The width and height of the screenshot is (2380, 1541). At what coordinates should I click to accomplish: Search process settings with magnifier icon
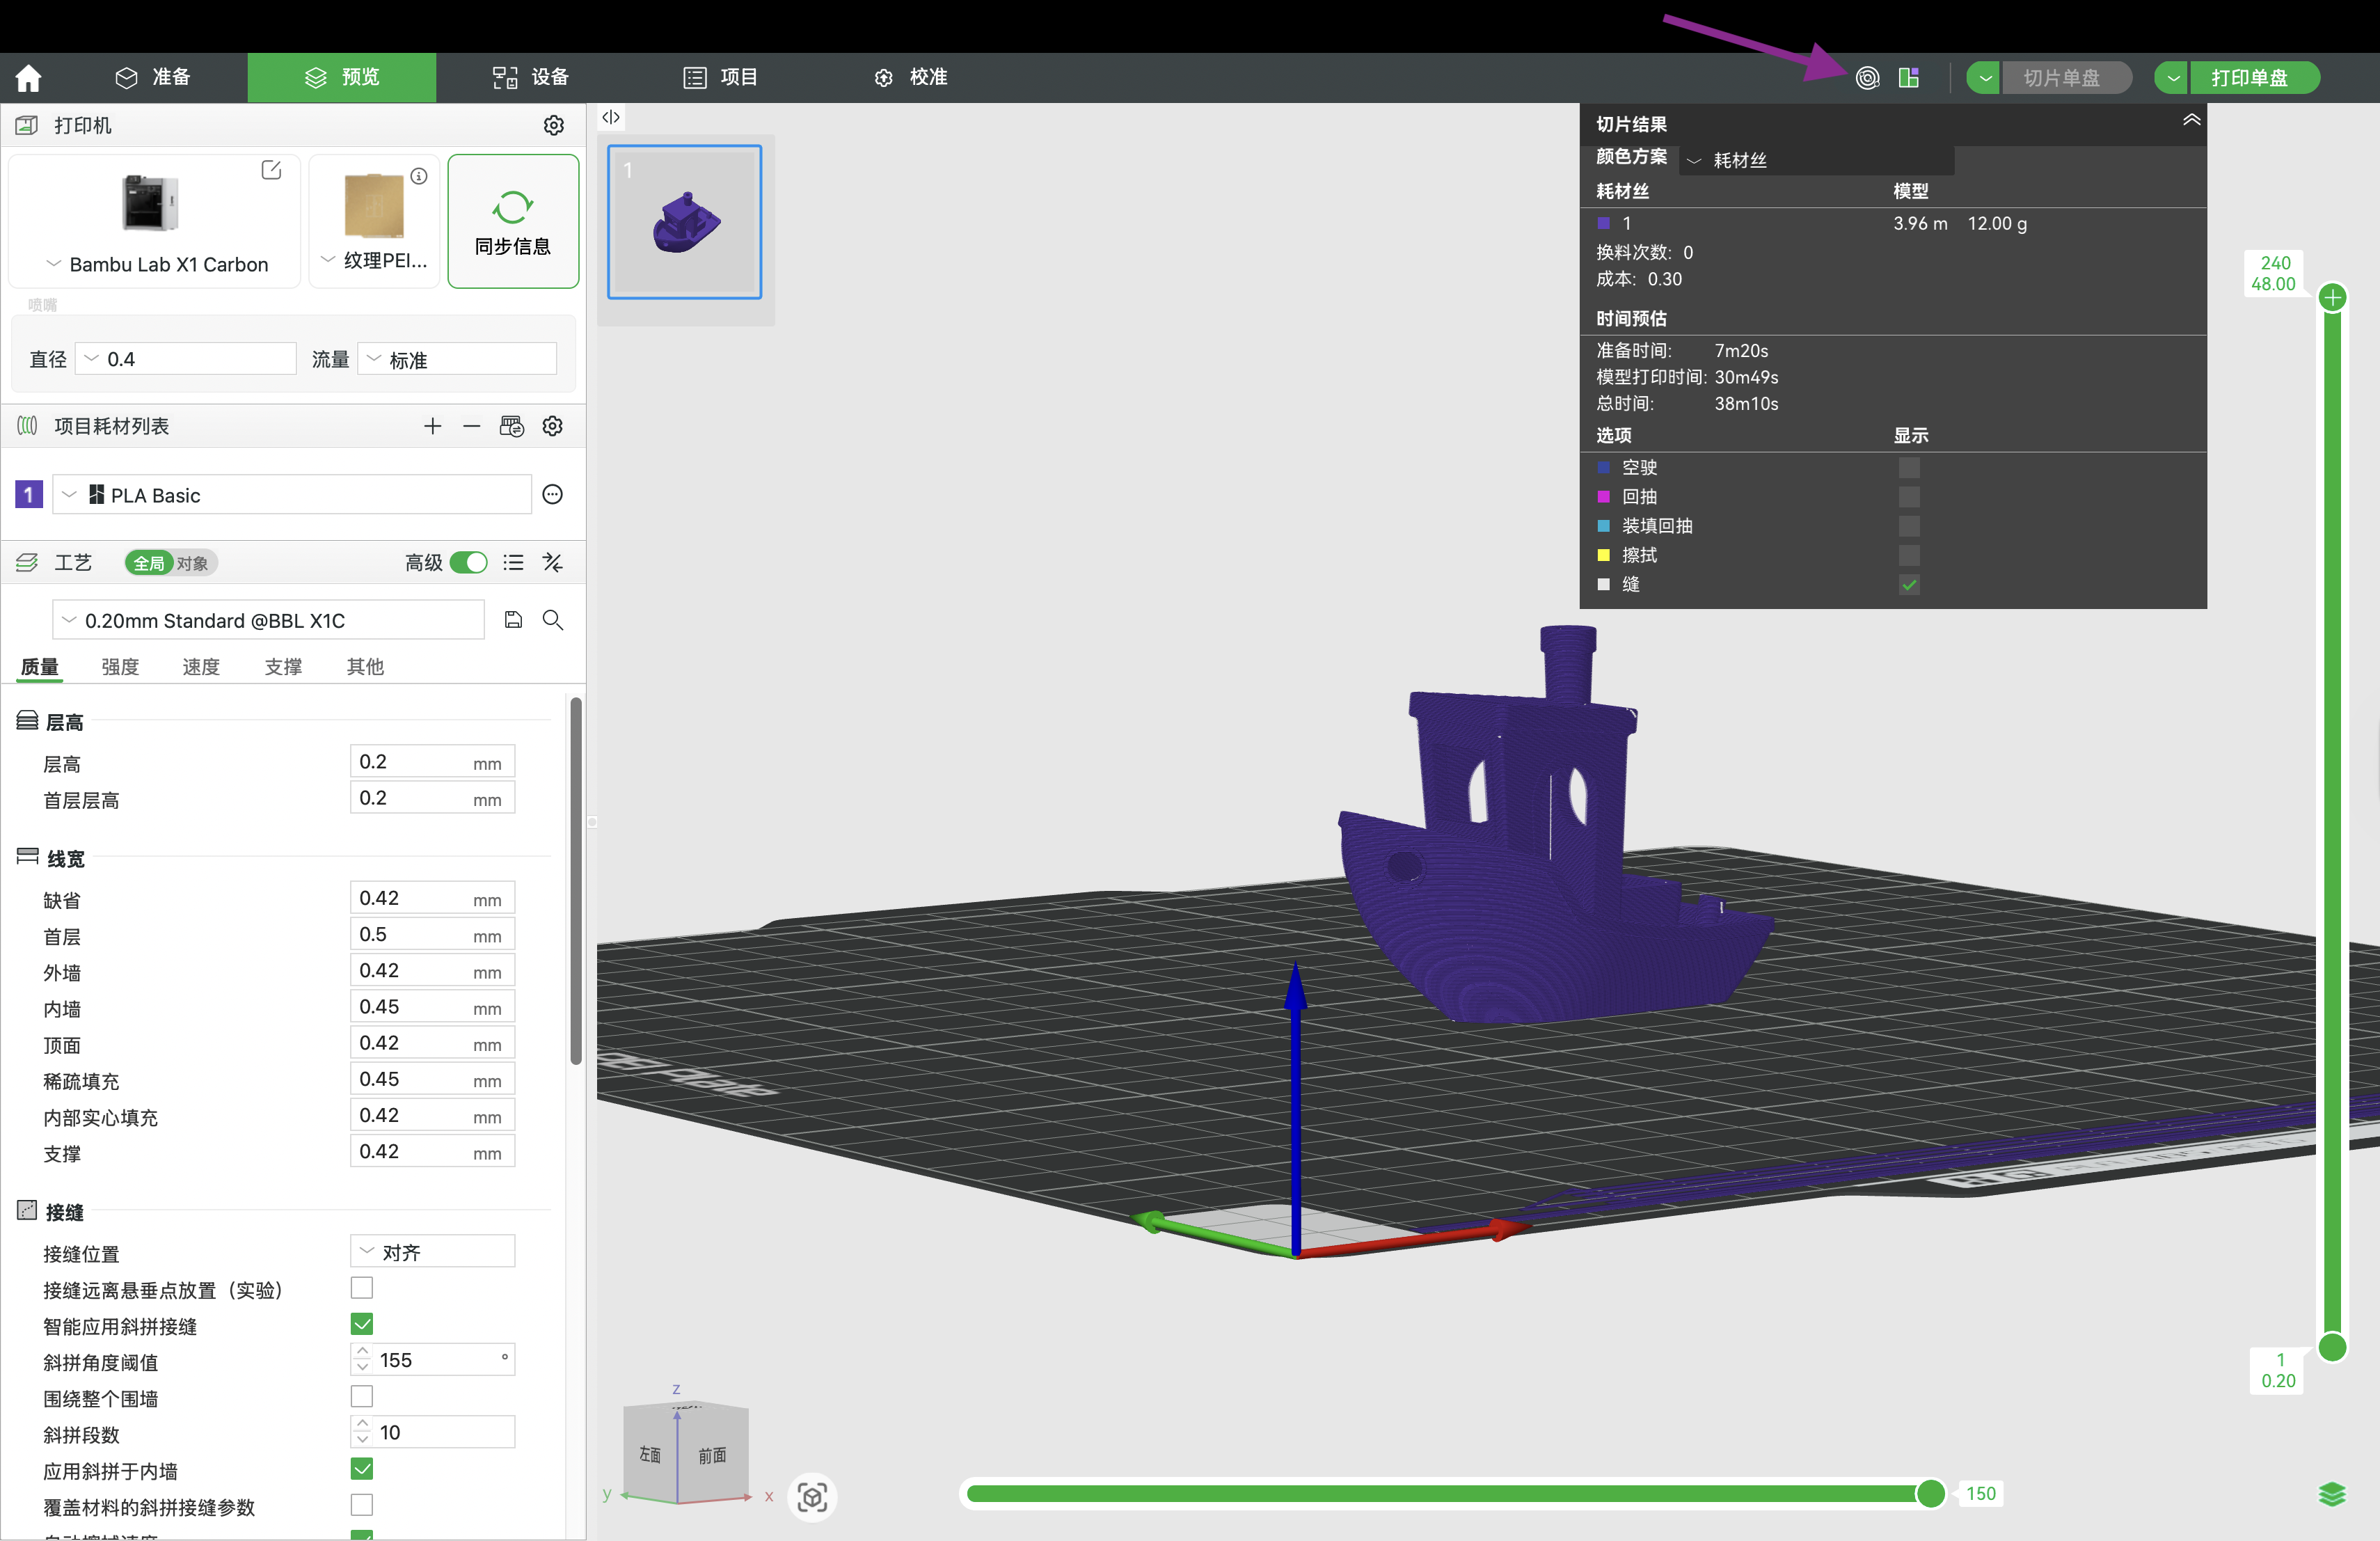click(x=552, y=620)
